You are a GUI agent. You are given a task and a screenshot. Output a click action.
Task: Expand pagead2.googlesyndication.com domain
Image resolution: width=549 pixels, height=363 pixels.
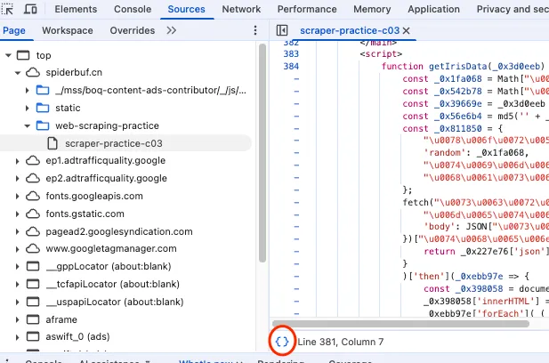click(17, 231)
